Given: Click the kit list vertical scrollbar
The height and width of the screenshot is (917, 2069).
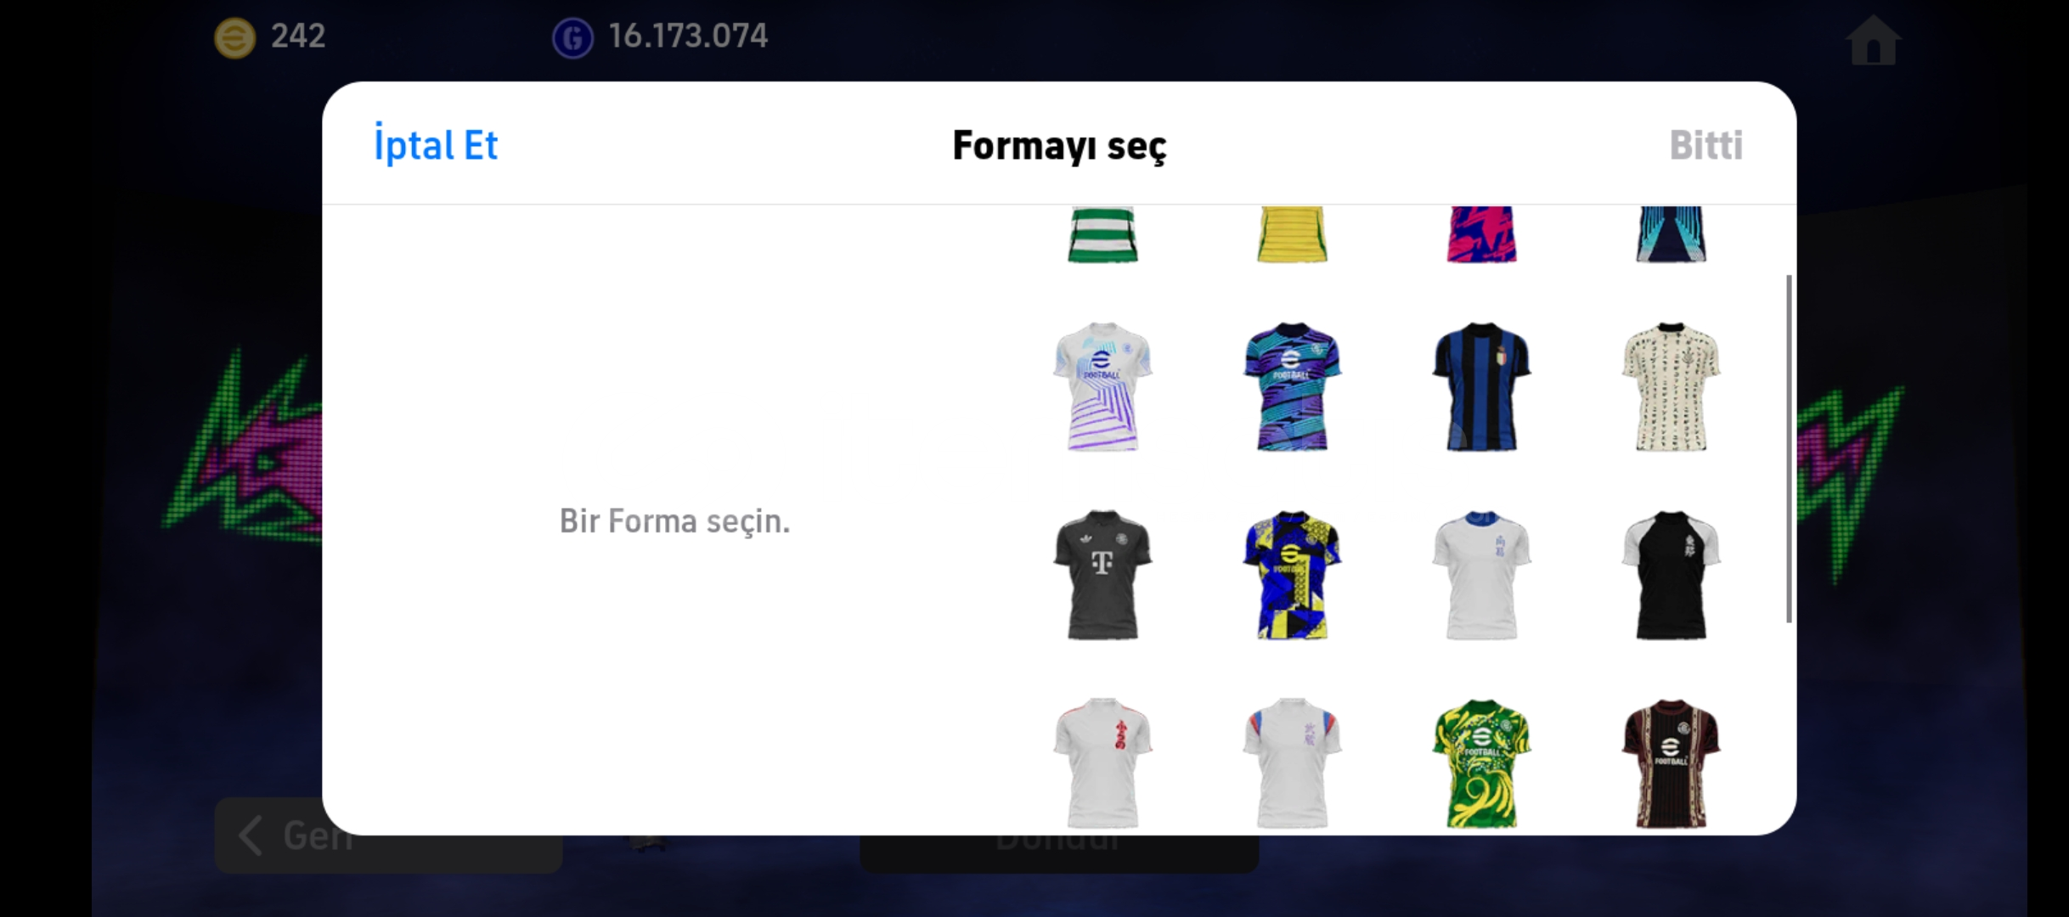Looking at the screenshot, I should tap(1789, 448).
